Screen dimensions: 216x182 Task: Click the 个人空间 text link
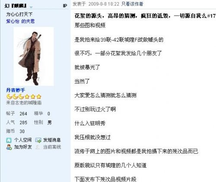click(23, 140)
